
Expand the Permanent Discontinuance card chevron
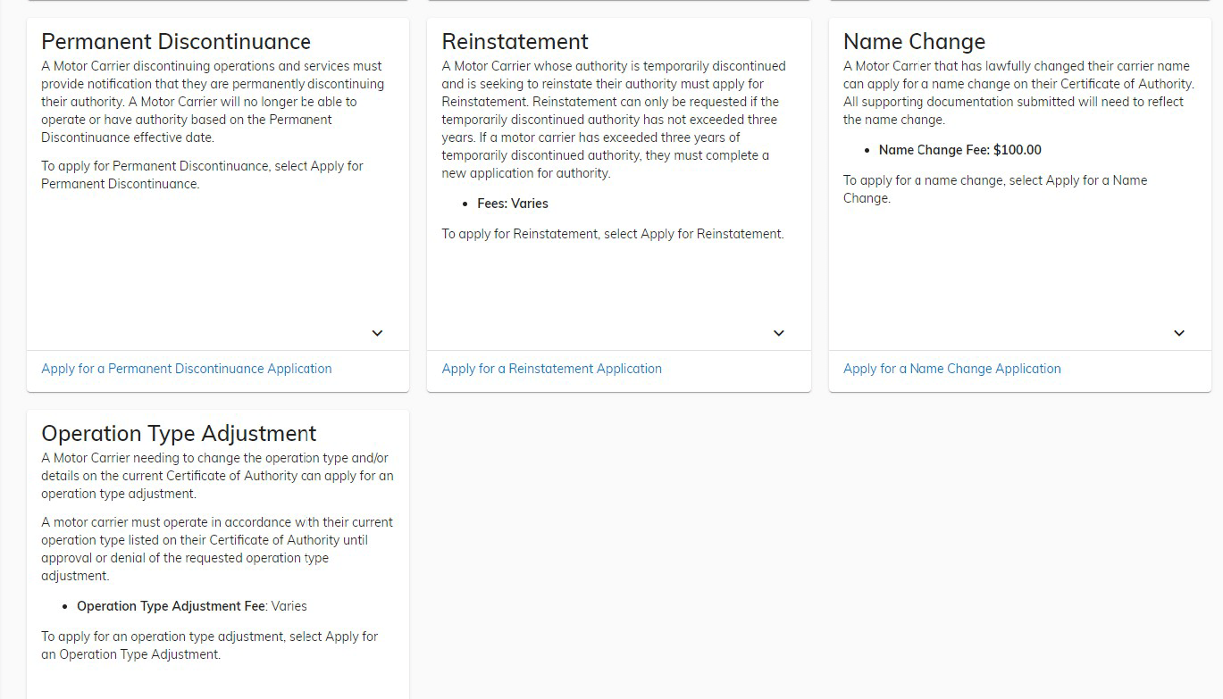pos(377,333)
